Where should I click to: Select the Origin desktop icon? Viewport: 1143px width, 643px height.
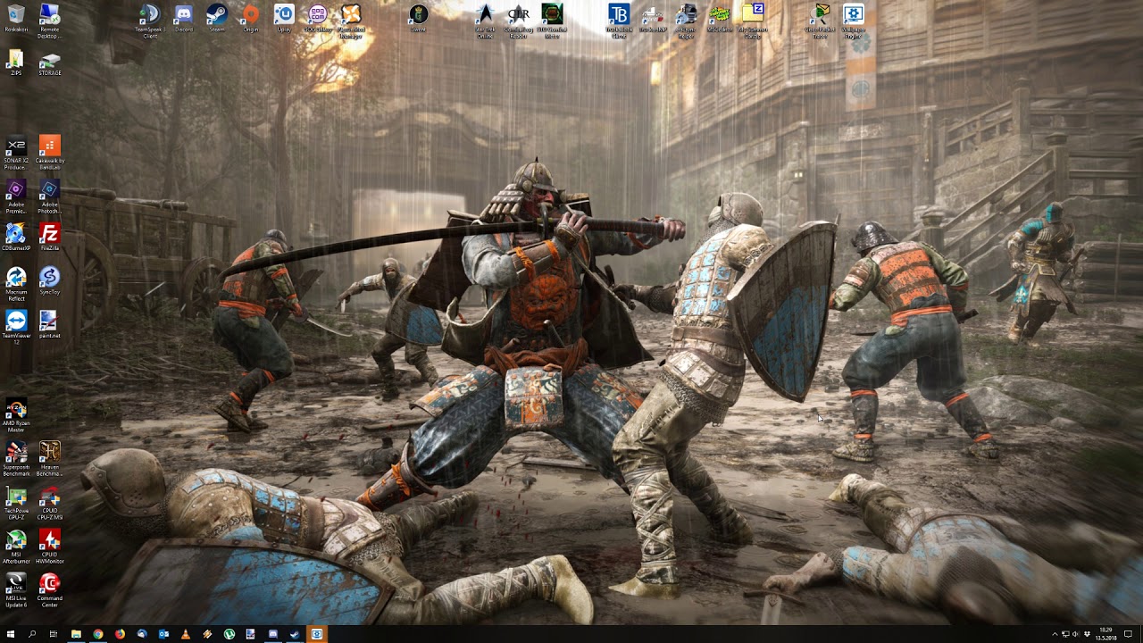(251, 16)
